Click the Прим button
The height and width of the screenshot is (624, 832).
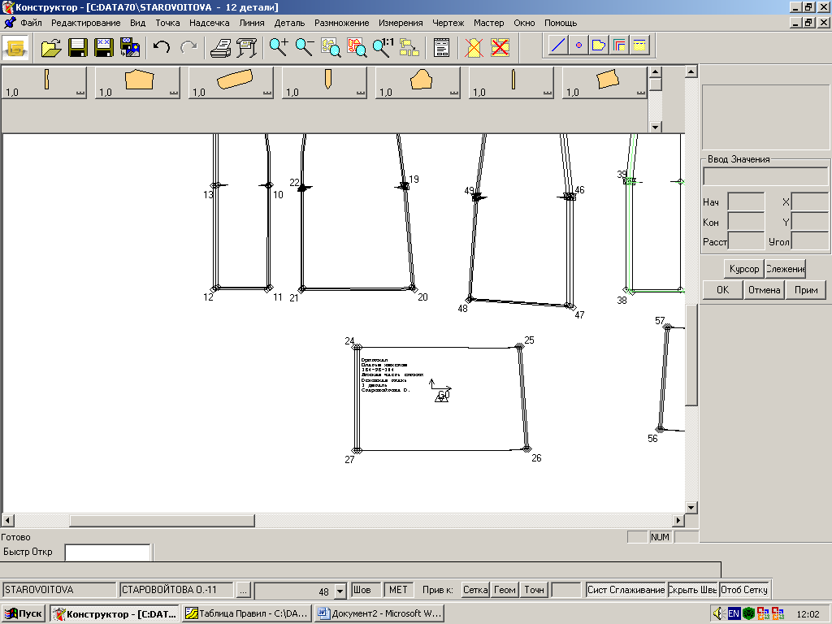[806, 290]
